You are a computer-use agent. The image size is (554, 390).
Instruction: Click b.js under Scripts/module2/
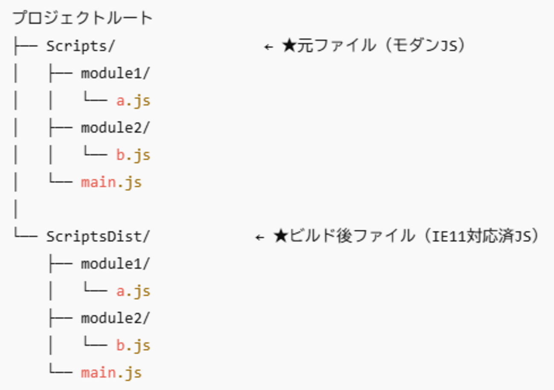pos(133,155)
